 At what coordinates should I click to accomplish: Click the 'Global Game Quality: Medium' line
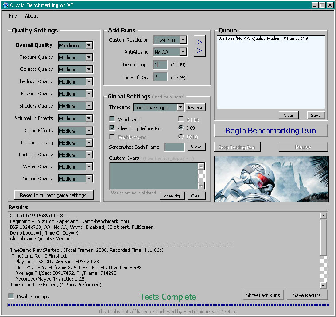tap(41, 239)
